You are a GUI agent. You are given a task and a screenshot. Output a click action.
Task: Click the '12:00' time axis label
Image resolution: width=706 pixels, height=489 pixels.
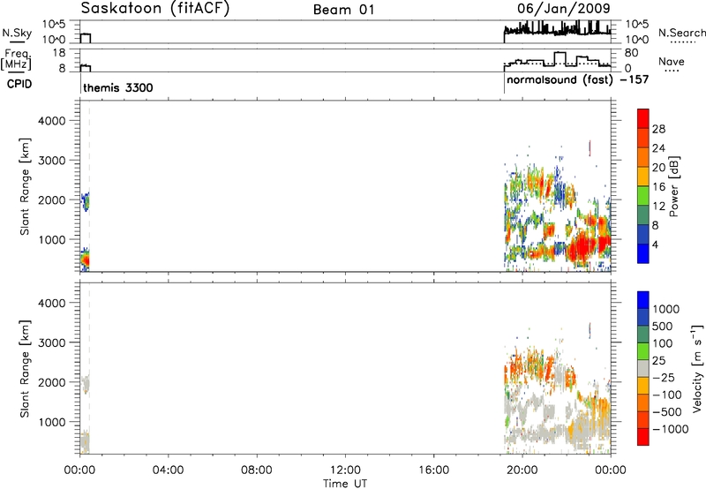pyautogui.click(x=345, y=470)
